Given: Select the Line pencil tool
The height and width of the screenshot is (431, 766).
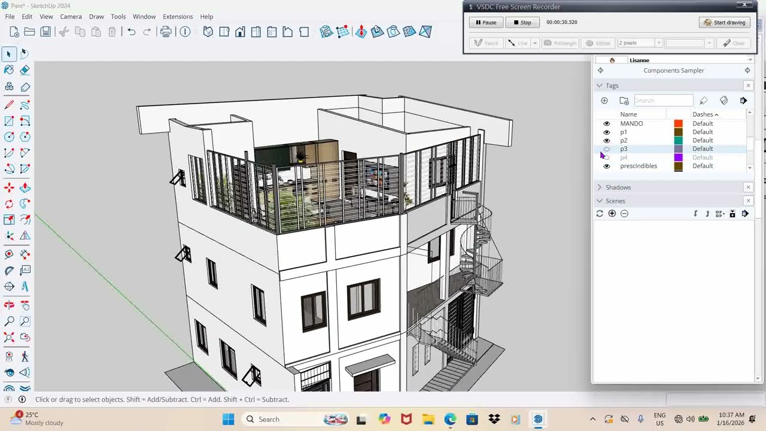Looking at the screenshot, I should point(9,105).
